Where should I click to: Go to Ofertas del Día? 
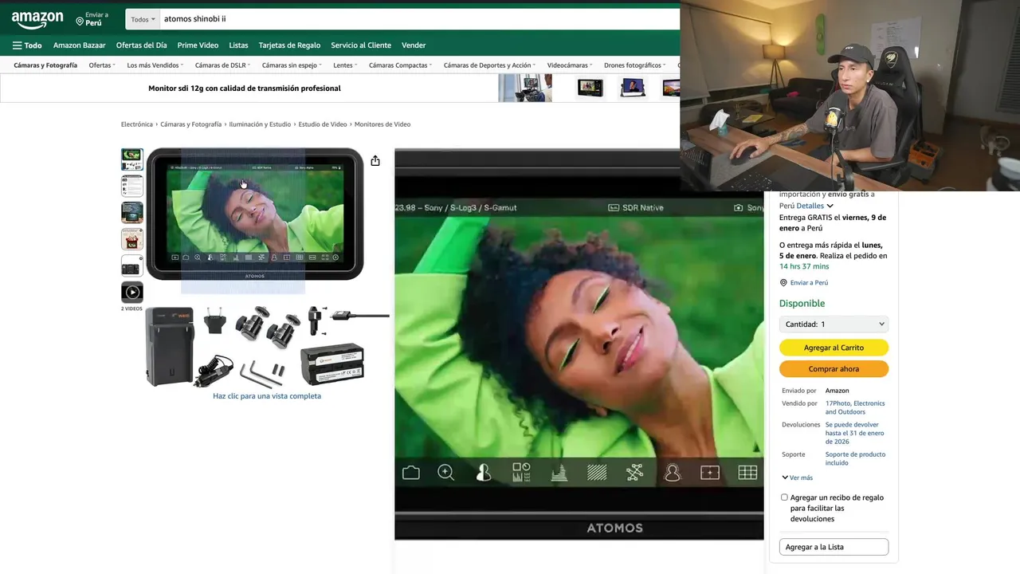141,45
